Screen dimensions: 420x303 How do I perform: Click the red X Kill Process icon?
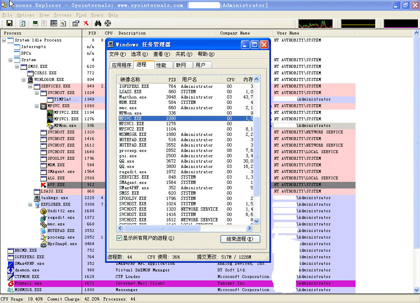coord(86,23)
